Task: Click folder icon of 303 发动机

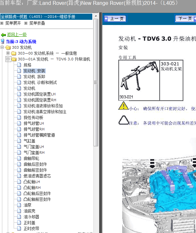Action: (x=8, y=48)
